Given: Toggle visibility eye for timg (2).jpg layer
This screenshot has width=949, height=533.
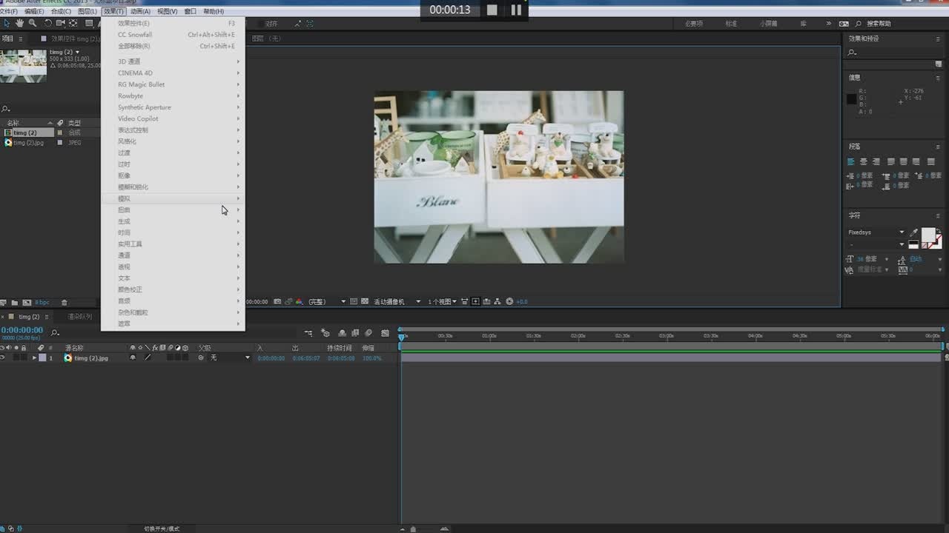Looking at the screenshot, I should pyautogui.click(x=3, y=358).
